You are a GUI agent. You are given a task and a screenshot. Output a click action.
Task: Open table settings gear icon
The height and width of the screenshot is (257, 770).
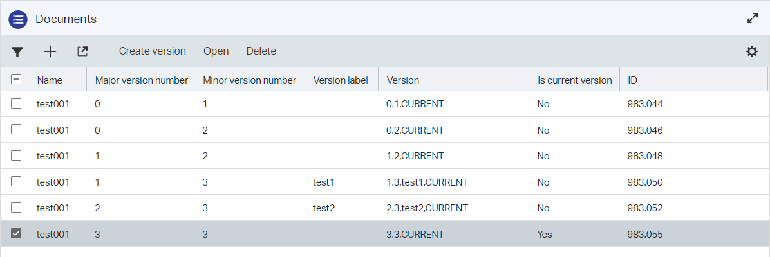tap(752, 51)
